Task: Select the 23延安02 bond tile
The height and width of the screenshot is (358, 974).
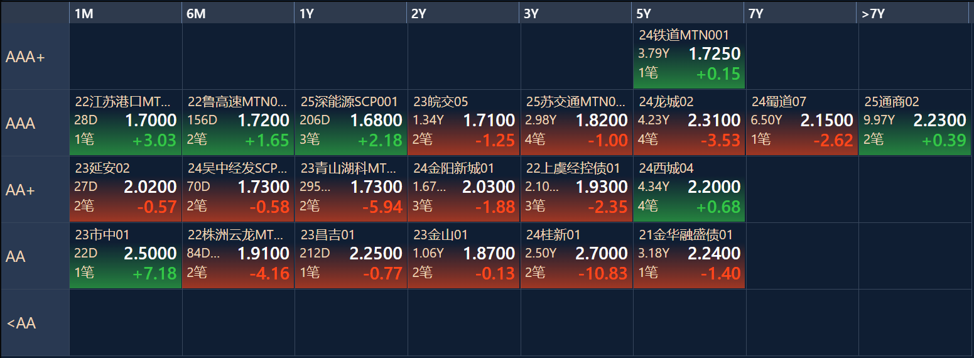Action: 126,190
